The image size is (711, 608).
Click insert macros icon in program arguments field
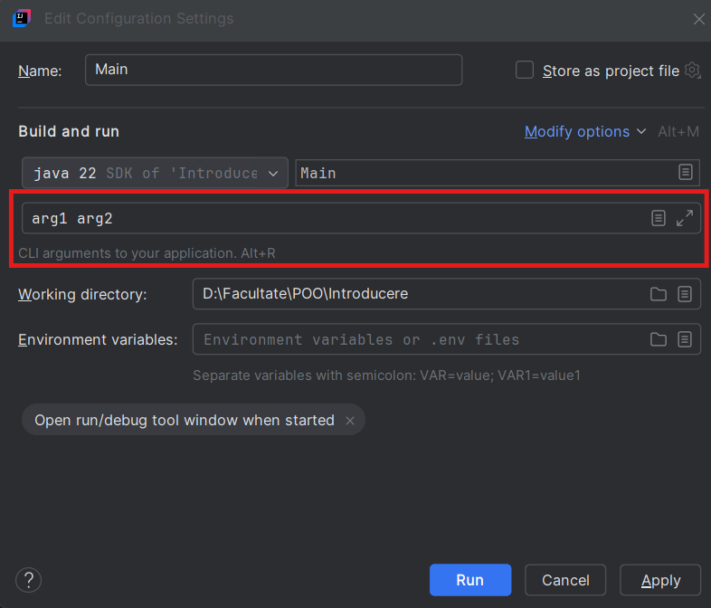tap(659, 218)
